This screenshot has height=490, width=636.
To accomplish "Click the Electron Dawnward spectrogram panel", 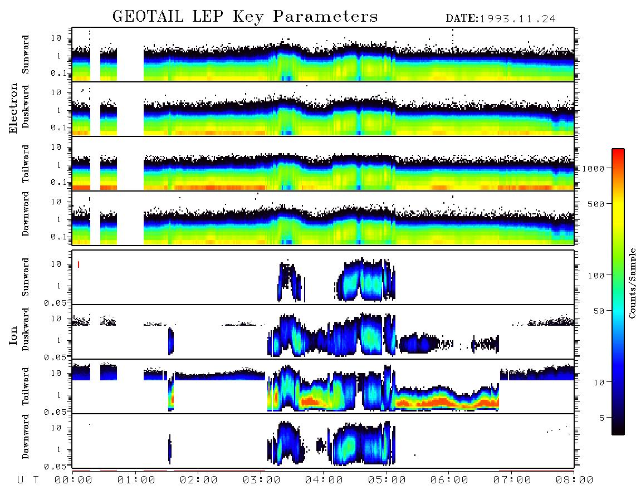I will [323, 218].
